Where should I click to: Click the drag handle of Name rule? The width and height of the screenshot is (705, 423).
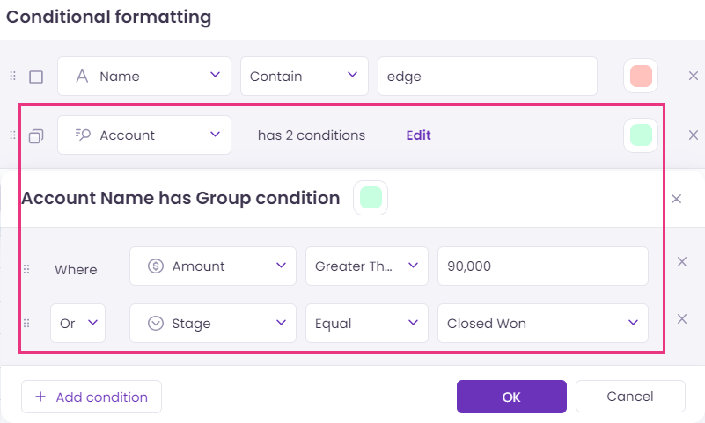(12, 76)
